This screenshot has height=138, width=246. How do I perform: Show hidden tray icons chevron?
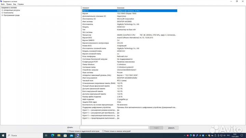pos(184,136)
